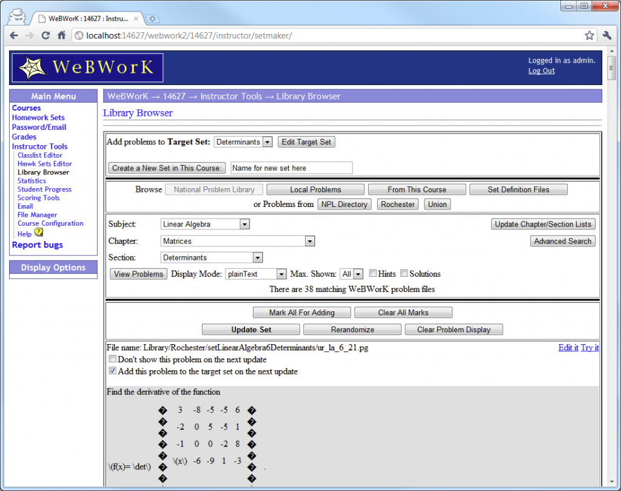Click the browser back navigation arrow
This screenshot has width=621, height=491.
[13, 35]
